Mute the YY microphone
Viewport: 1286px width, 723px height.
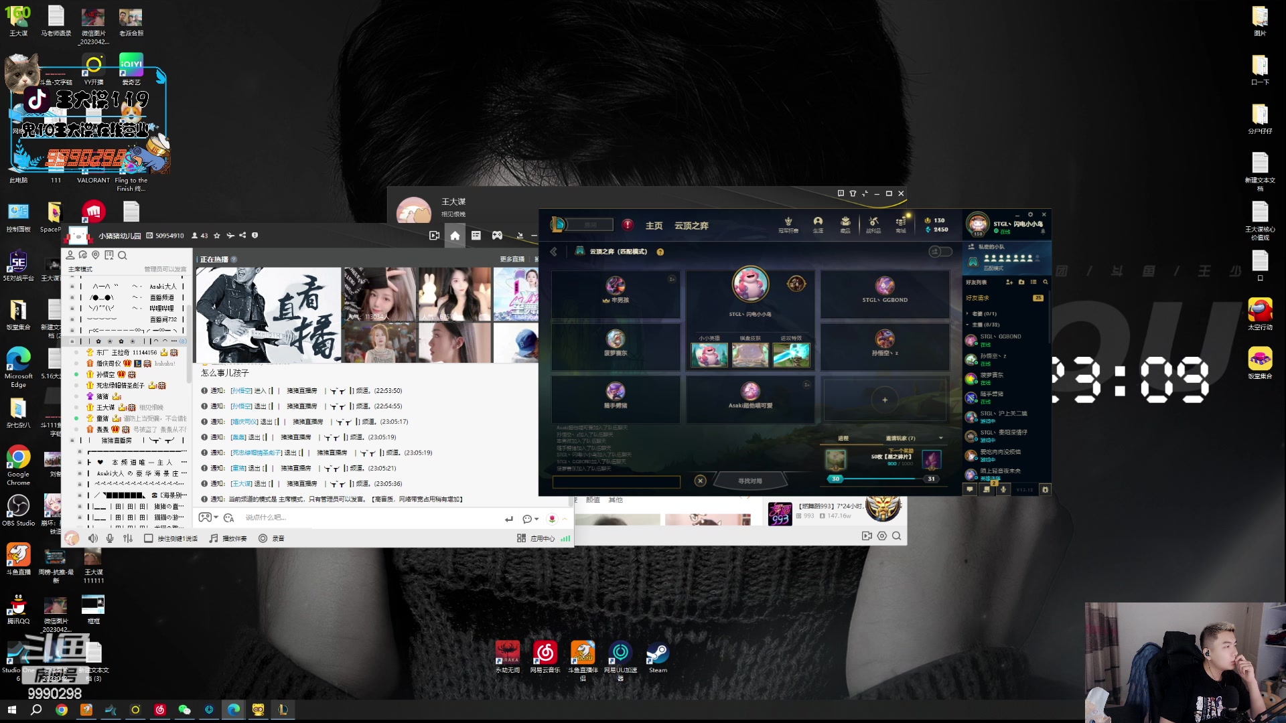click(x=110, y=538)
